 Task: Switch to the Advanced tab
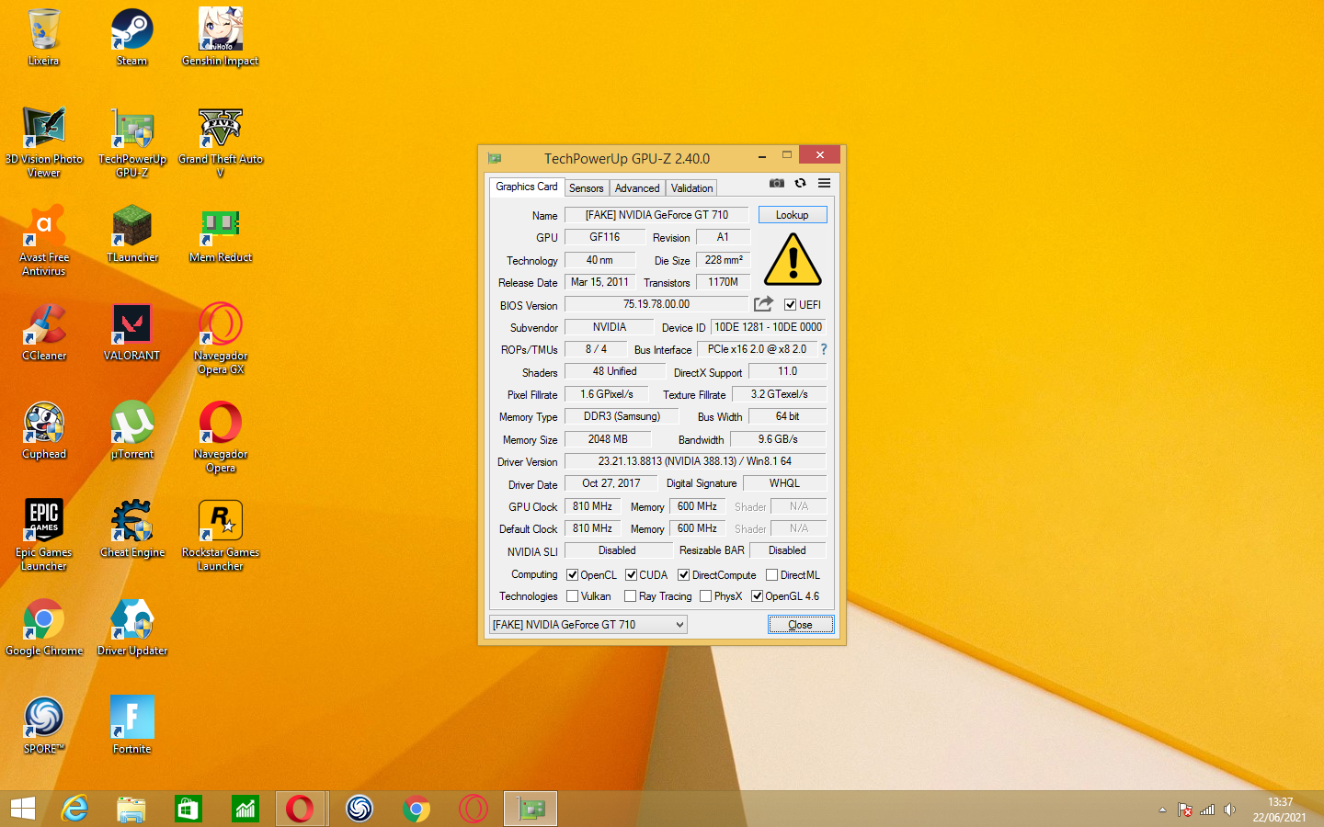637,188
